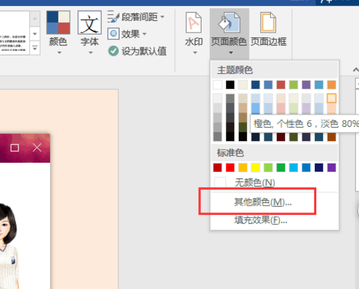
Task: Open 页面边框 page borders dialog
Action: point(268,30)
